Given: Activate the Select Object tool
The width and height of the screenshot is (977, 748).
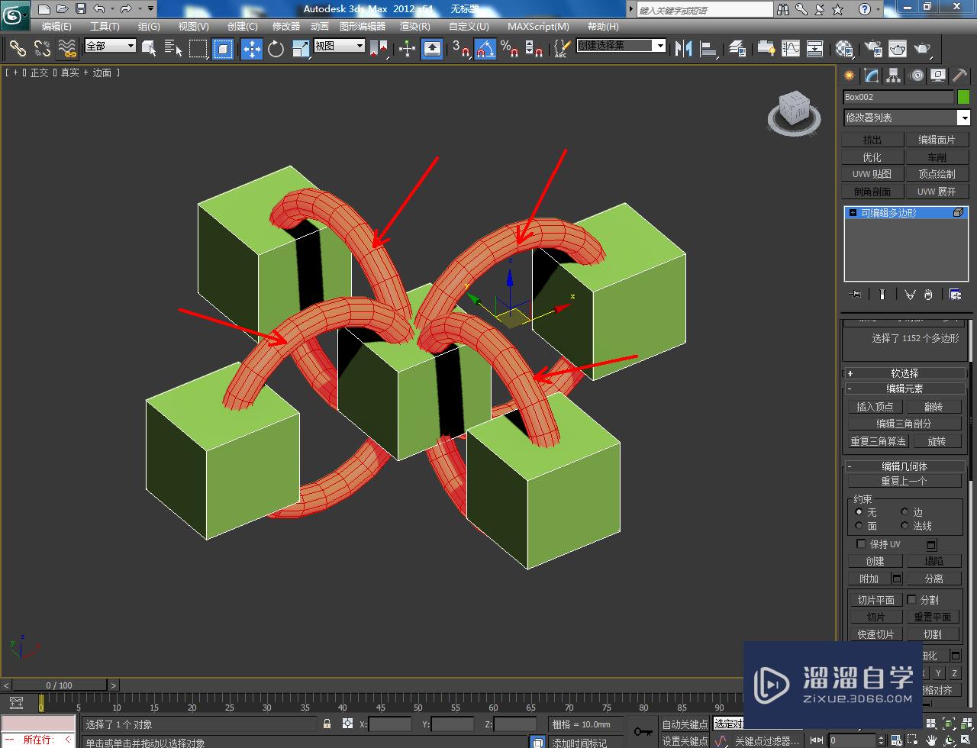Looking at the screenshot, I should coord(150,49).
